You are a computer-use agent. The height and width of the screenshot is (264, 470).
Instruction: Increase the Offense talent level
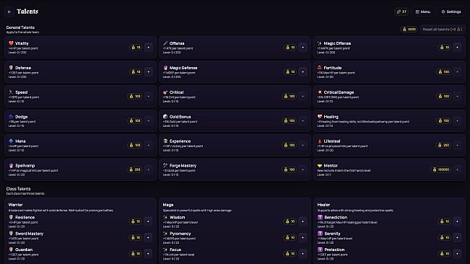tap(303, 48)
